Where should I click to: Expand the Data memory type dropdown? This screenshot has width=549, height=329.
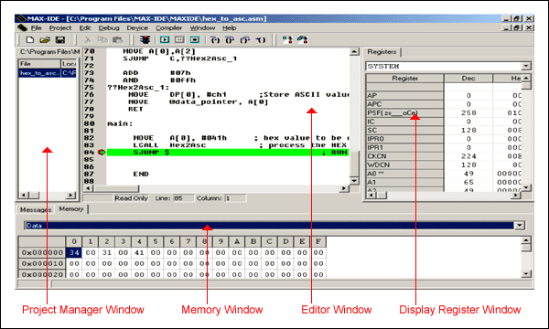[x=520, y=226]
